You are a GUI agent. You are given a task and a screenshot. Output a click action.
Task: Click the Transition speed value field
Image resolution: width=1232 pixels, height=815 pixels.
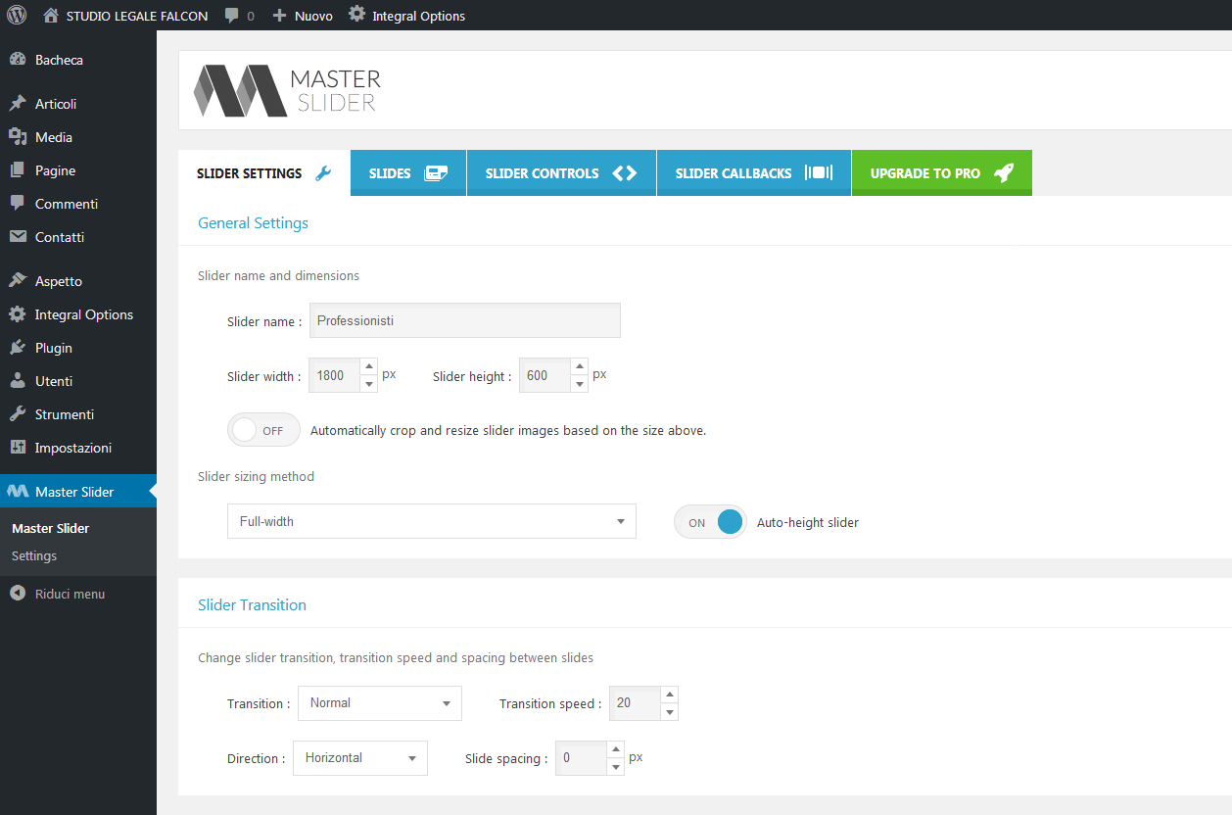click(636, 703)
